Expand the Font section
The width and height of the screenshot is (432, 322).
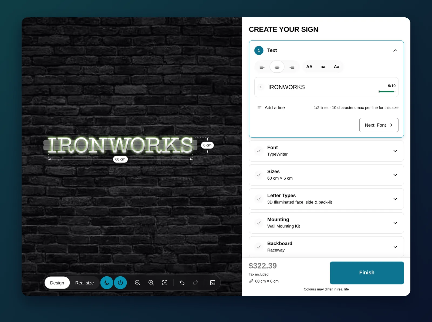tap(326, 151)
